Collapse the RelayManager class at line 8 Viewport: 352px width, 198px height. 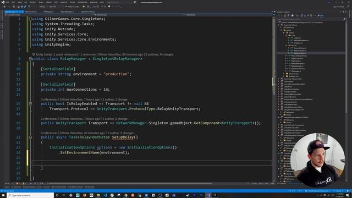(30, 59)
